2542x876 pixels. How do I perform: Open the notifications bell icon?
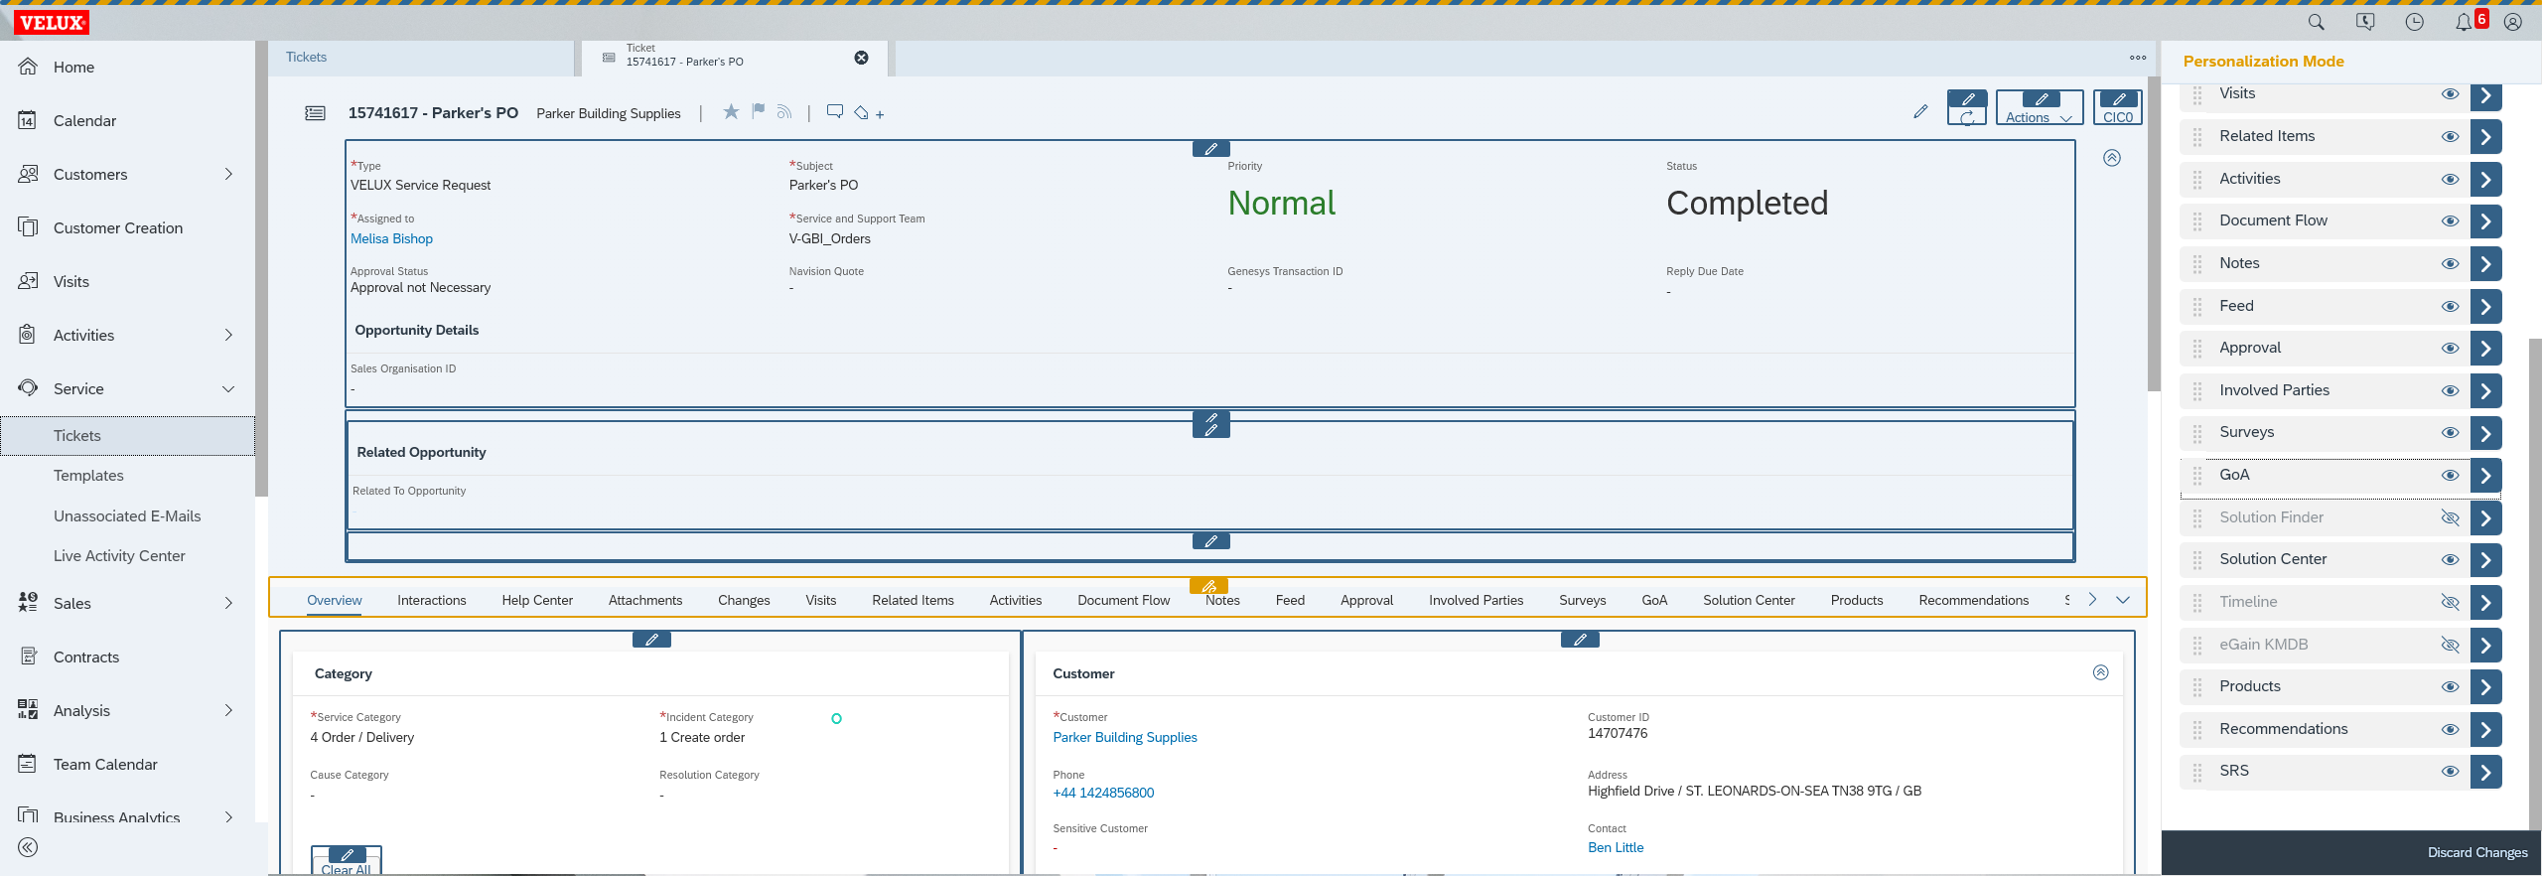(2464, 22)
